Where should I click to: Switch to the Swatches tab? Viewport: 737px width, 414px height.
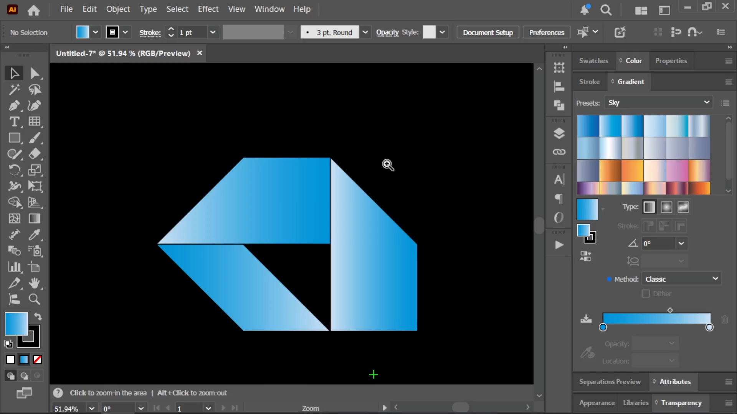(593, 61)
